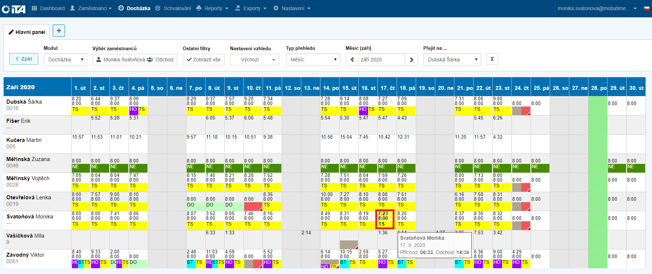652x274 pixels.
Task: Open the Modul Docházka dropdown
Action: (65, 60)
